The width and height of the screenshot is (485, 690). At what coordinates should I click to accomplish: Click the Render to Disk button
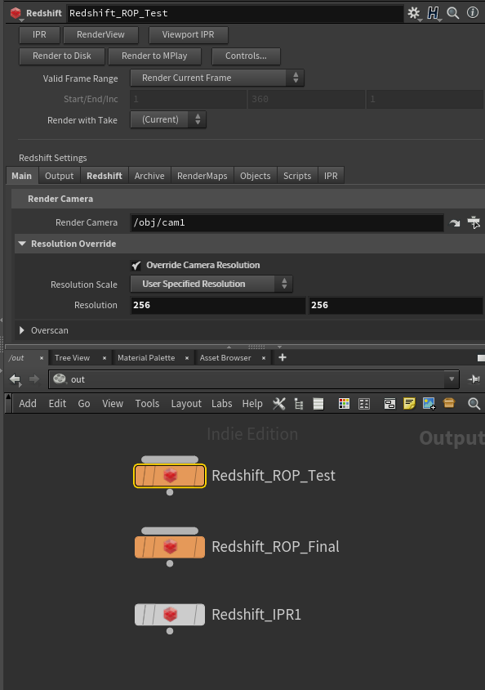click(62, 56)
